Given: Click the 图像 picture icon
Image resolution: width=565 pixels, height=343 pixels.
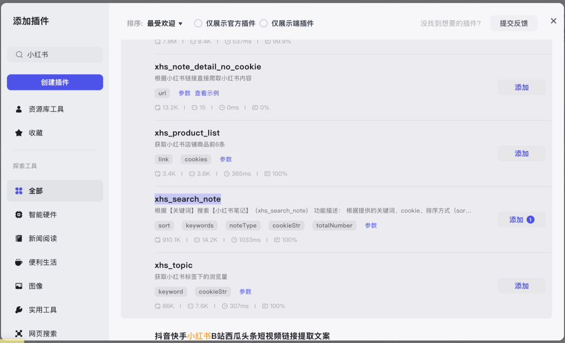Looking at the screenshot, I should pos(19,286).
